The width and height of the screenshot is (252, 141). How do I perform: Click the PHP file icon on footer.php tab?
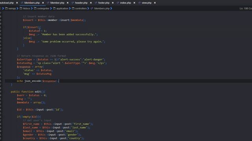pyautogui.click(x=96, y=3)
